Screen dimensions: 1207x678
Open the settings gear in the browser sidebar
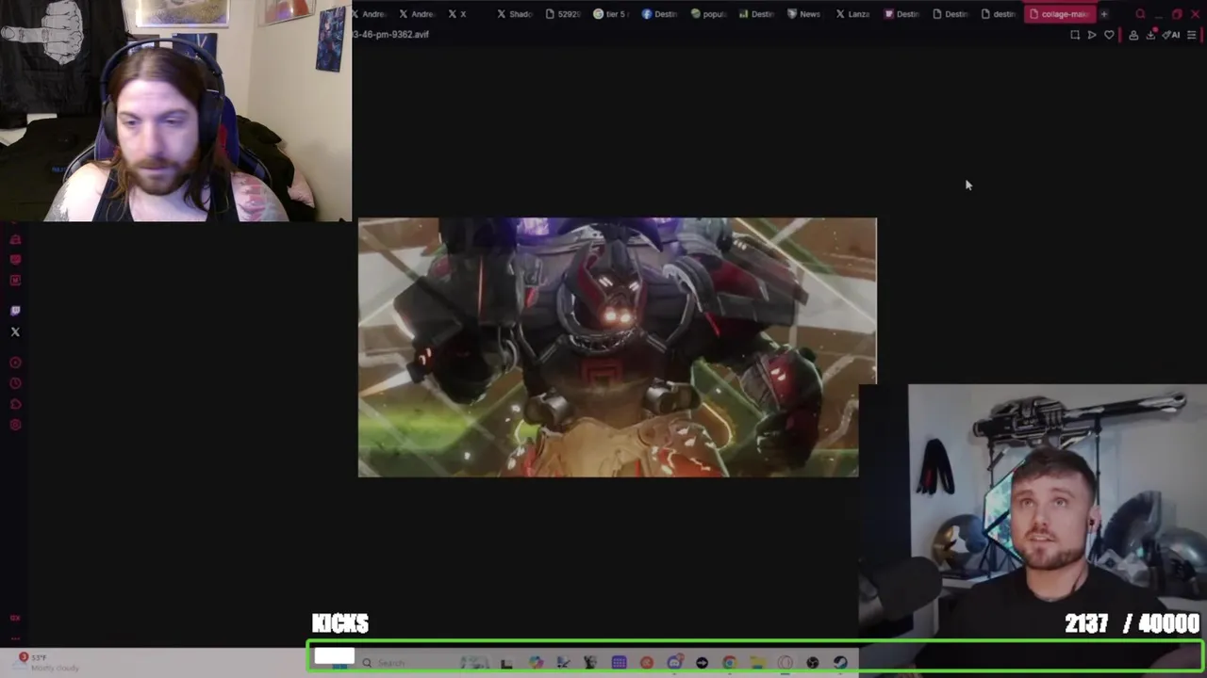click(x=15, y=425)
